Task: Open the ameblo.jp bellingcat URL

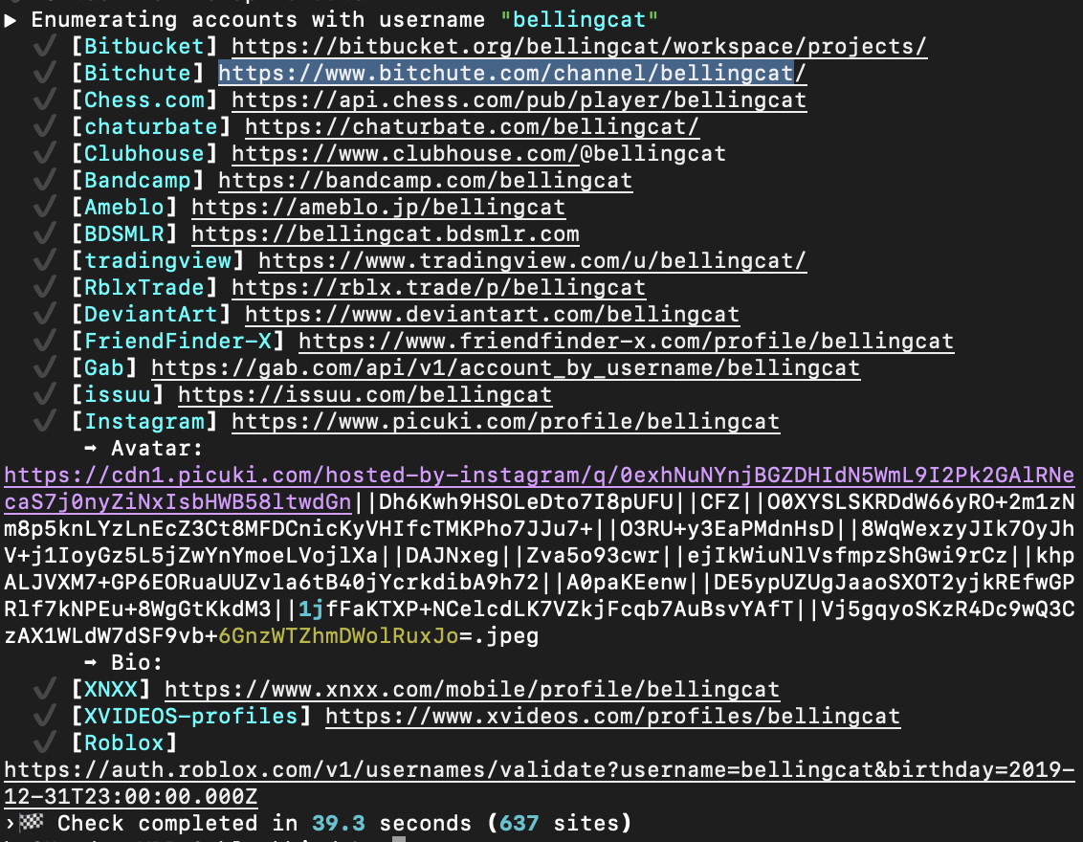Action: coord(378,208)
